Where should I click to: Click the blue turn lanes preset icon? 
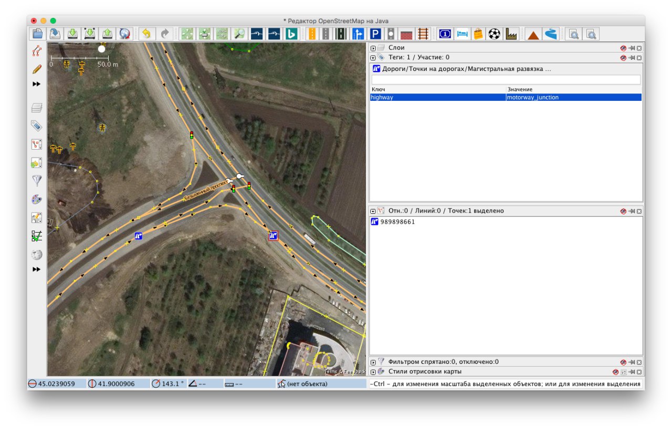tap(358, 34)
